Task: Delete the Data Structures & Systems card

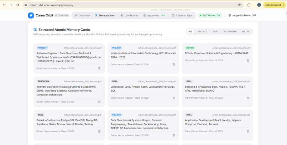Action: (173, 135)
